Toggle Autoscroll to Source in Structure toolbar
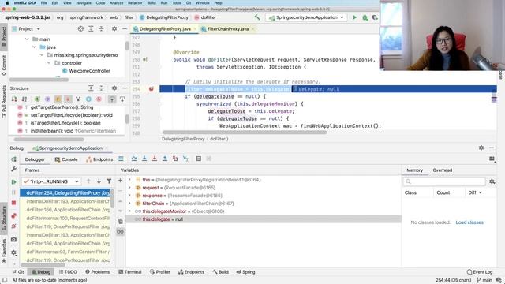 click(112, 99)
